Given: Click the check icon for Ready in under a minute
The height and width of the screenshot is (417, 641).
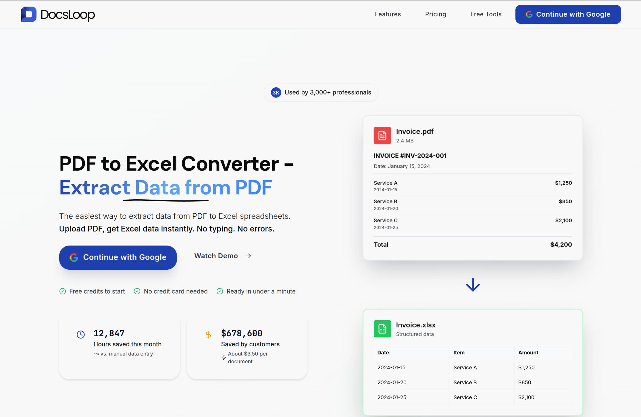Looking at the screenshot, I should 220,291.
